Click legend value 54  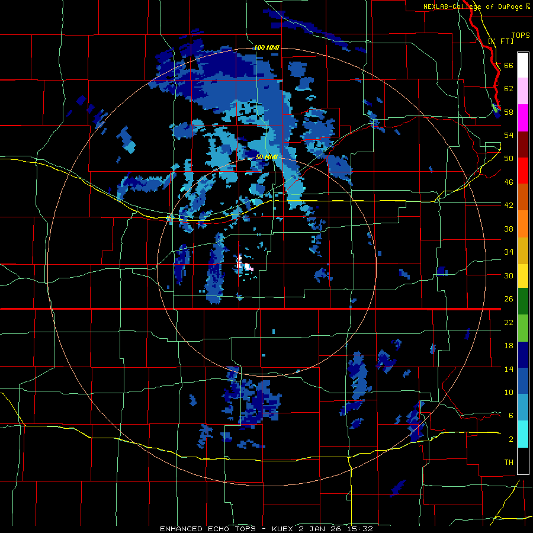coord(509,135)
